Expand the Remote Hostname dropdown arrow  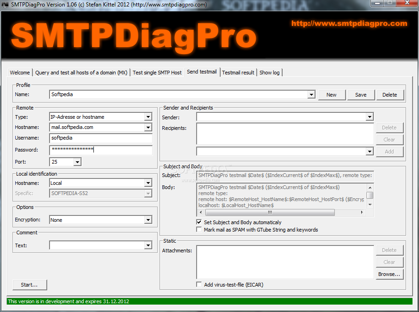pos(148,128)
